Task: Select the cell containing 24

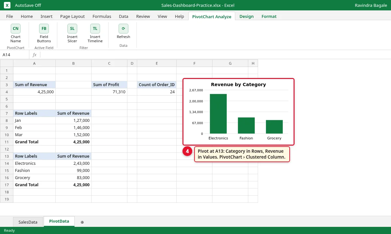Action: point(157,92)
